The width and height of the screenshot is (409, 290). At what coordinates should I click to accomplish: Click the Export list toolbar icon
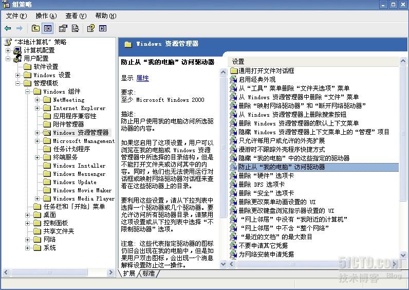pos(75,28)
